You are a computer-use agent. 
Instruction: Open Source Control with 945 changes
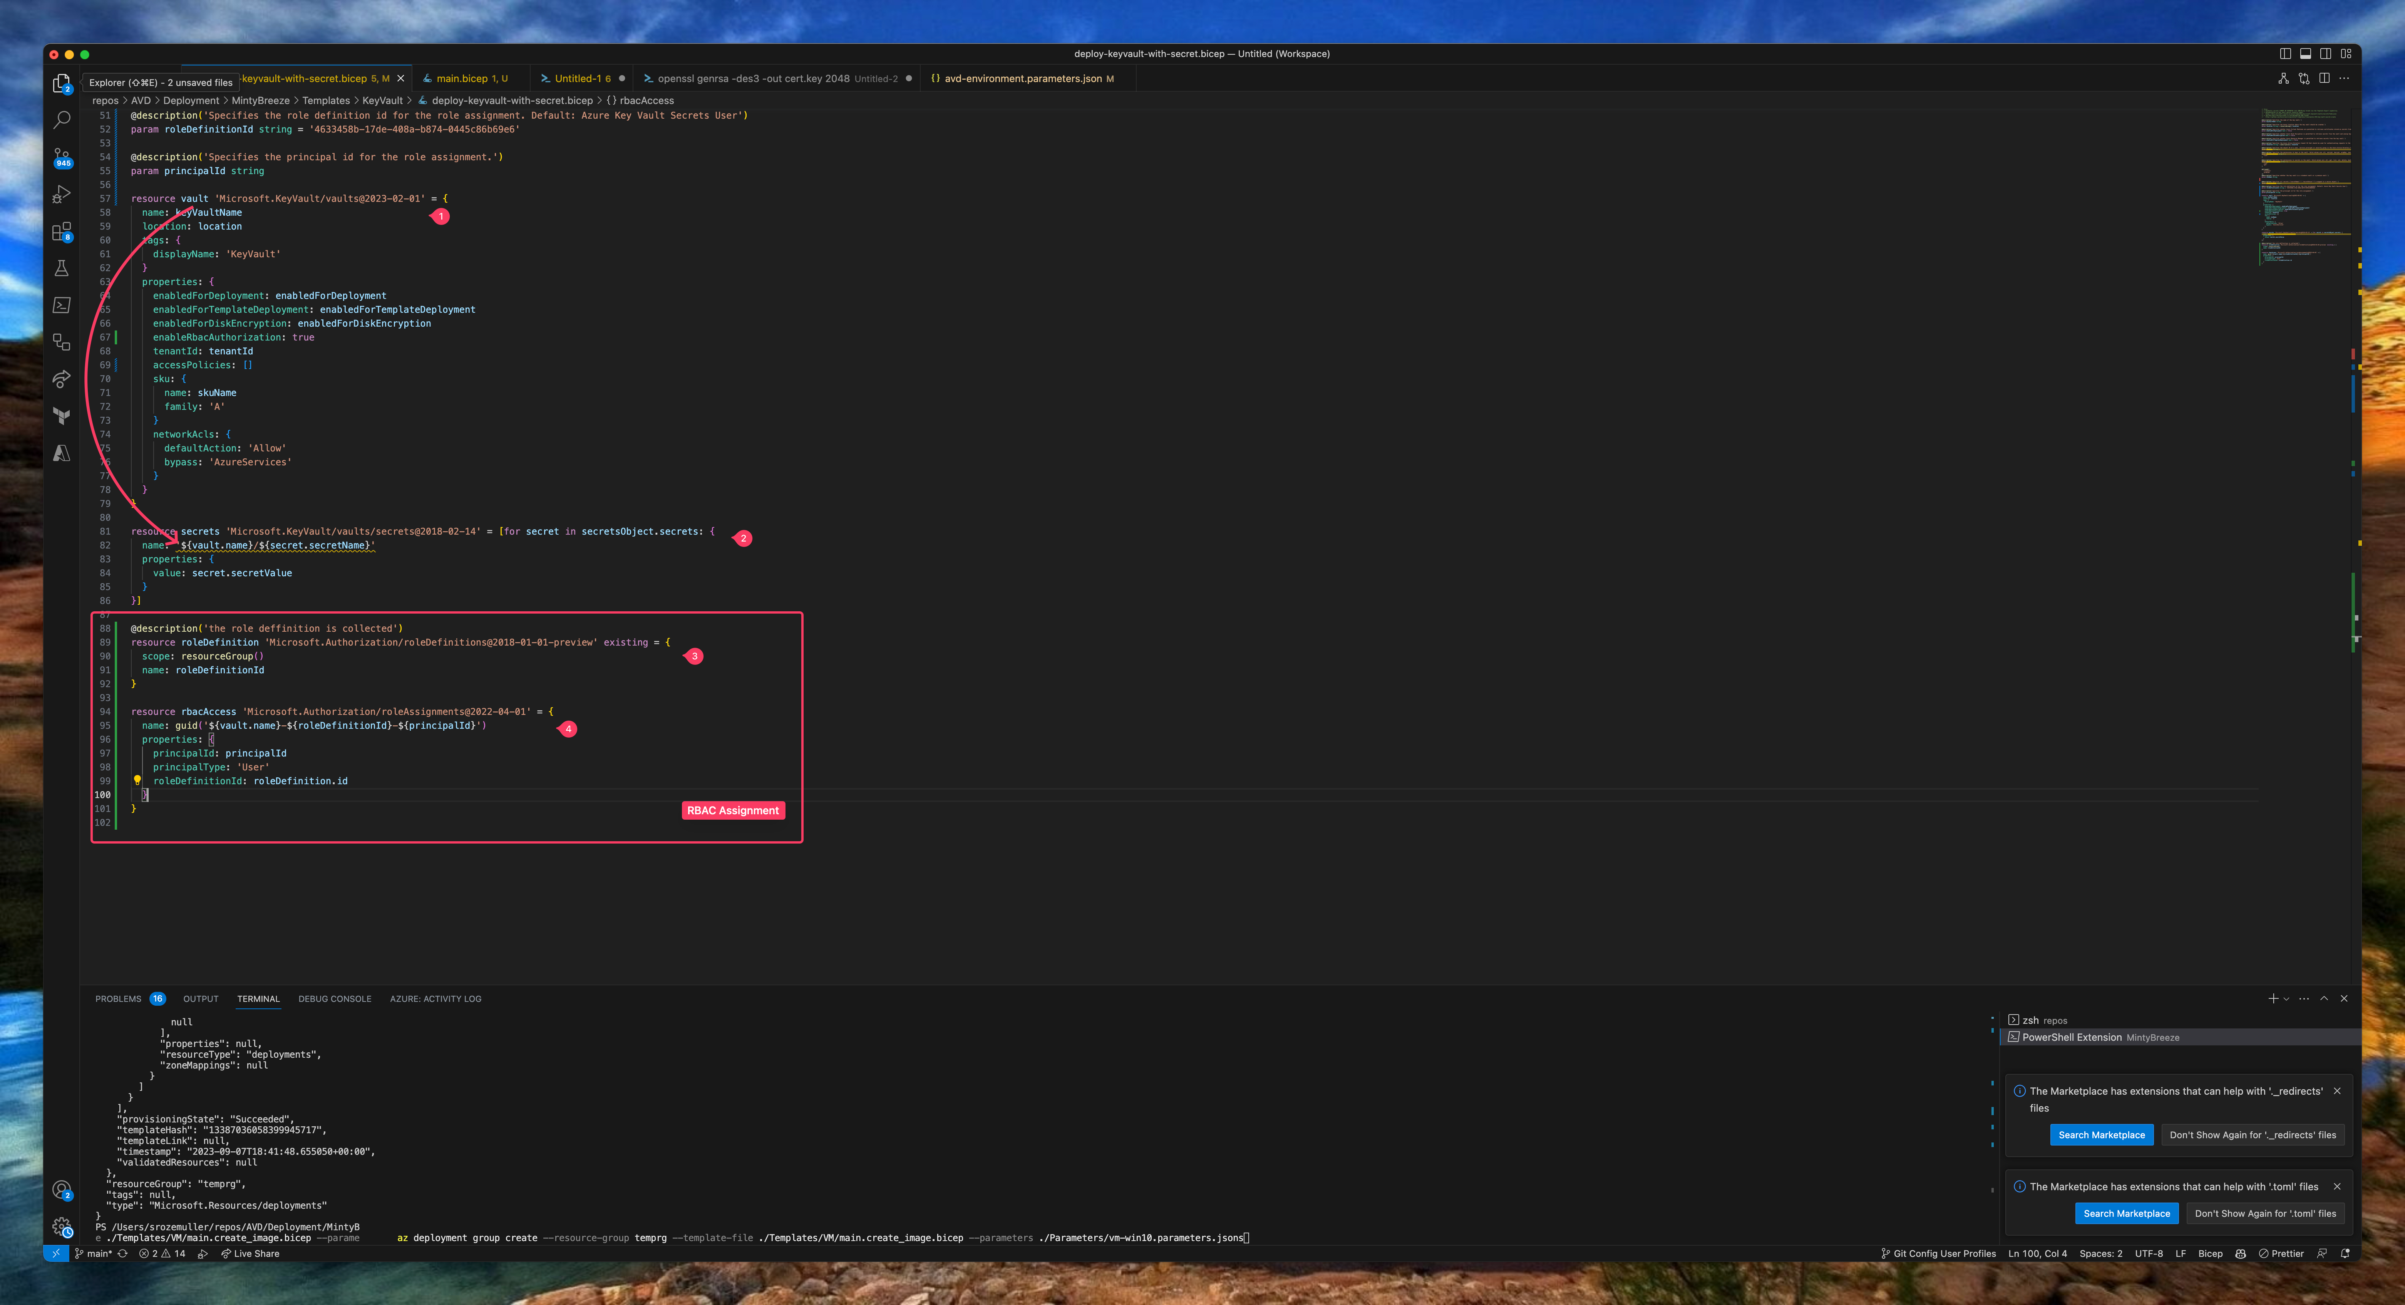coord(62,157)
